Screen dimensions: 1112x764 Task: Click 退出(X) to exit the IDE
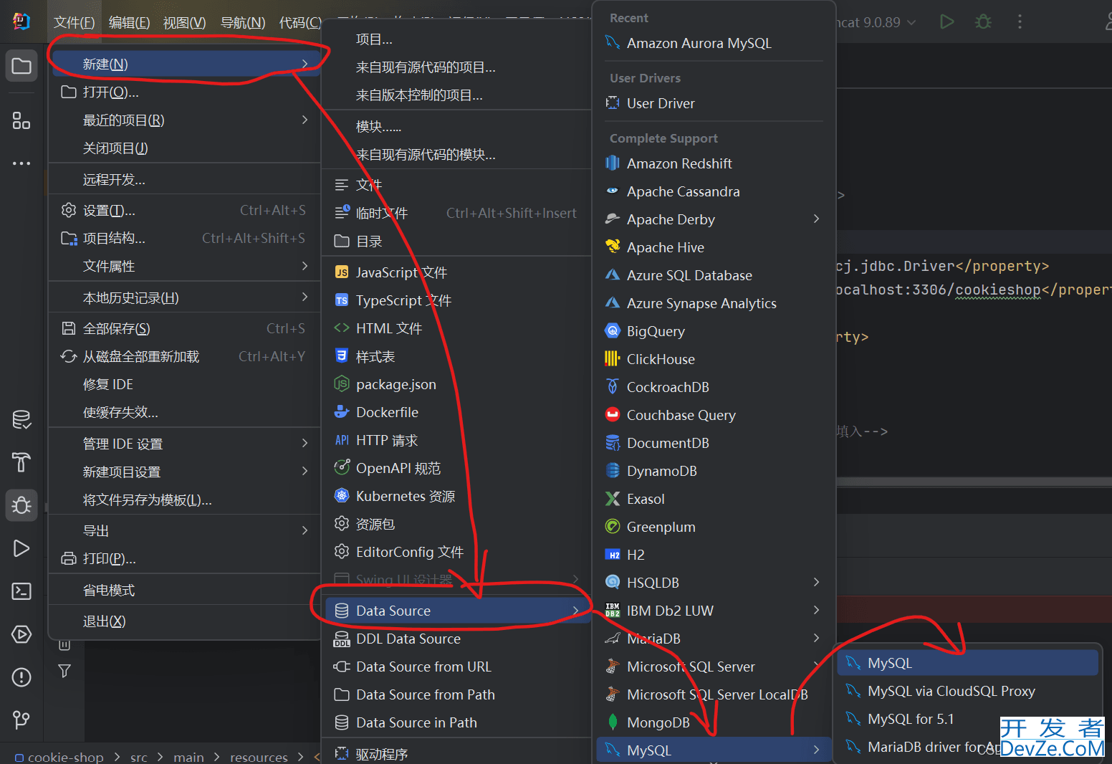click(186, 621)
